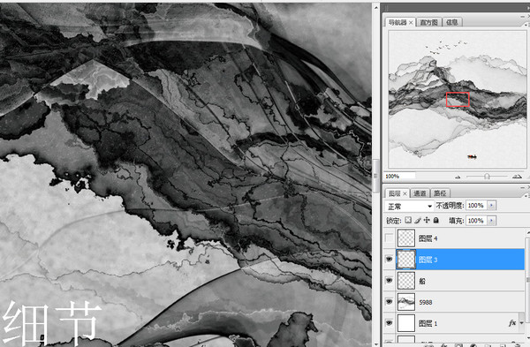Lock image pixels with brush icon
This screenshot has width=530, height=347.
pos(418,220)
